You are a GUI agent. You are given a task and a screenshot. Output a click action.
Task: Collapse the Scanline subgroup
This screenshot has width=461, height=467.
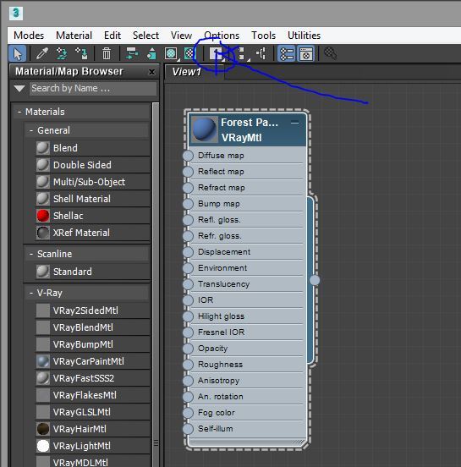[x=31, y=254]
